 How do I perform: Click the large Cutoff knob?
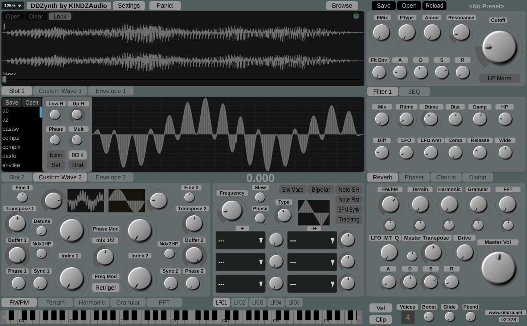[x=499, y=47]
